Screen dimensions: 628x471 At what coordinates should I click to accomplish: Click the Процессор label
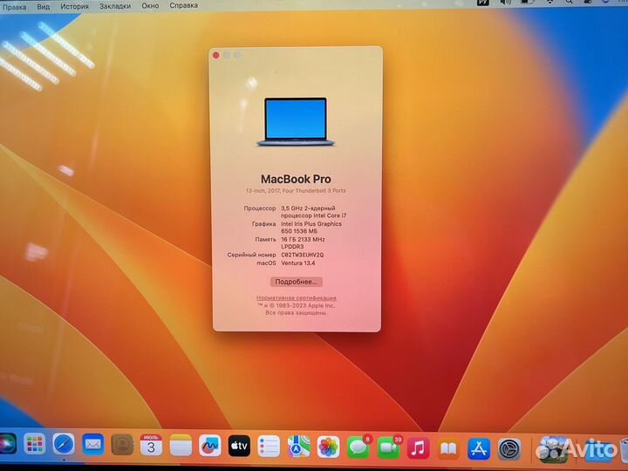(260, 208)
